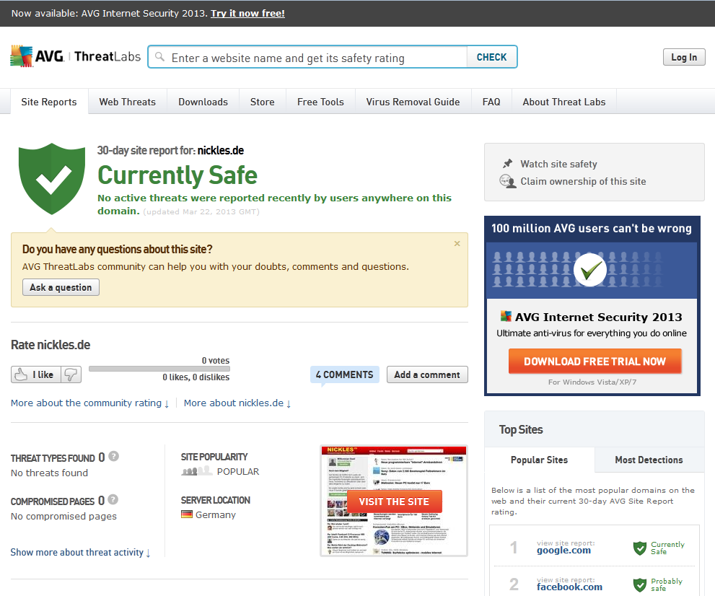715x596 pixels.
Task: Go to the Downloads tab
Action: (x=203, y=102)
